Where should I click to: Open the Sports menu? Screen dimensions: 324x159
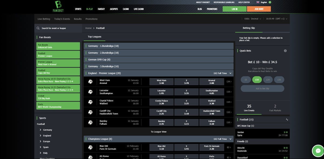tap(78, 9)
